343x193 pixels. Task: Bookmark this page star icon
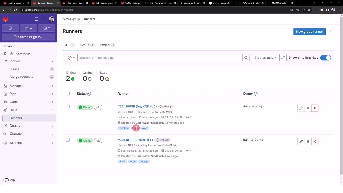tap(309, 10)
